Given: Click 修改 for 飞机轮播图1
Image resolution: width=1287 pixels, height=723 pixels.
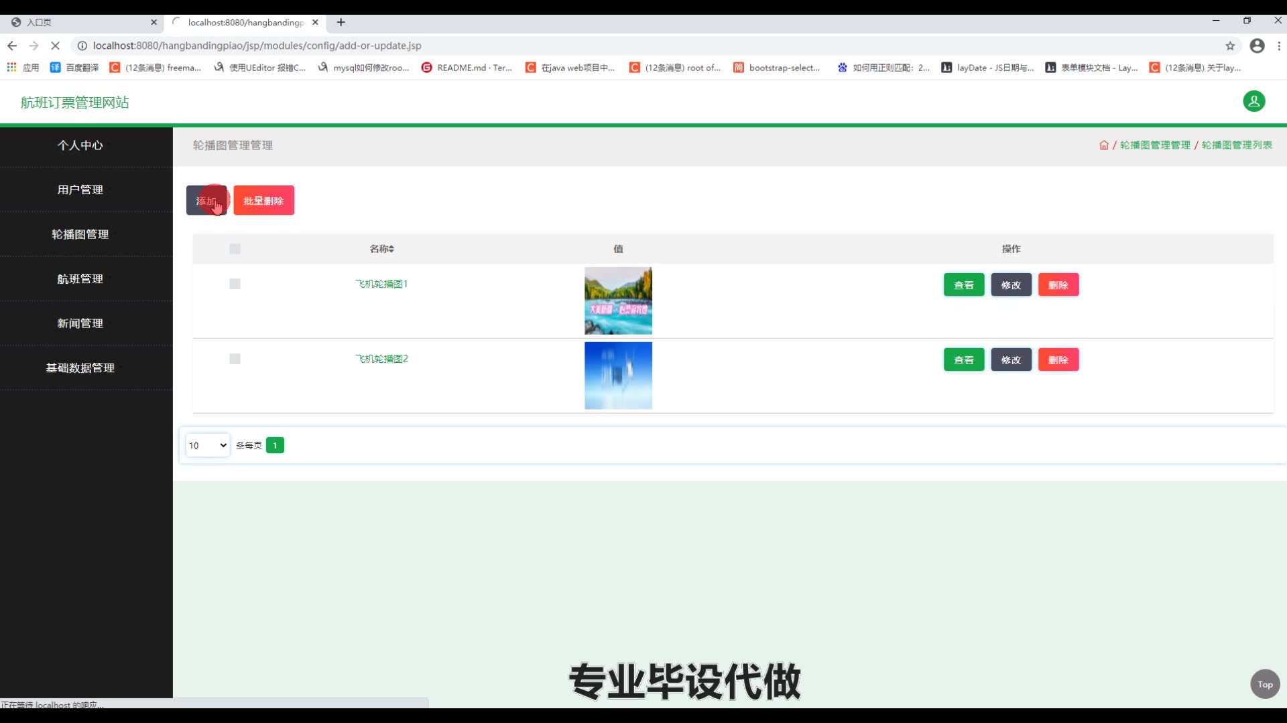Looking at the screenshot, I should coord(1011,285).
